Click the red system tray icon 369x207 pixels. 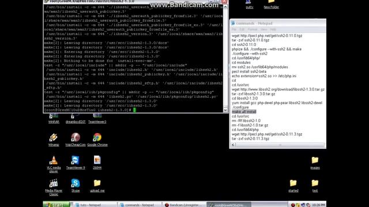click(293, 205)
